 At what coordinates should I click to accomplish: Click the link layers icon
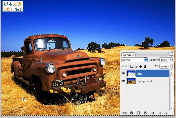tap(125, 113)
